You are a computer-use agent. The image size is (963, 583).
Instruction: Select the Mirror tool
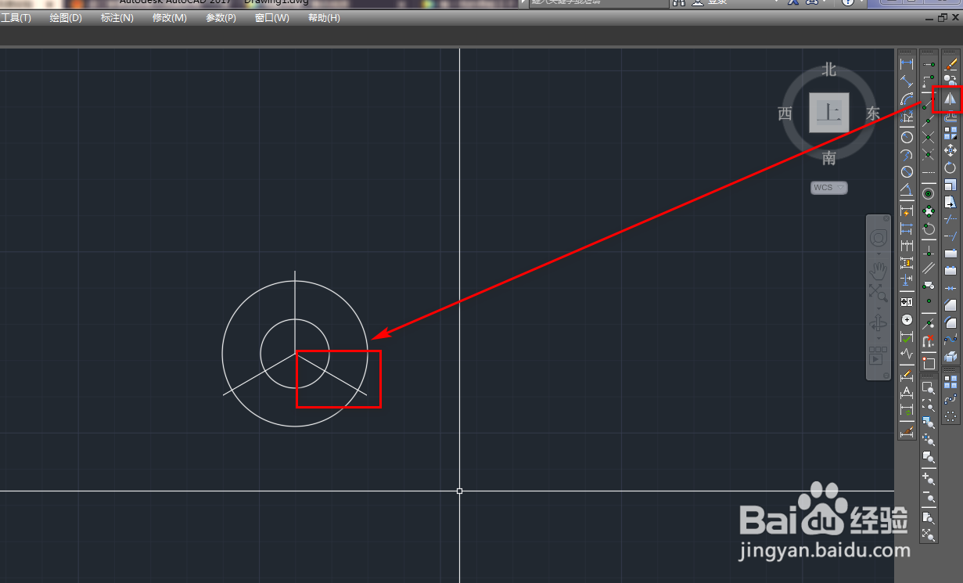tap(950, 99)
